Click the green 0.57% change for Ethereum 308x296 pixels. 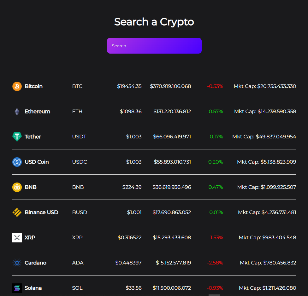click(216, 111)
